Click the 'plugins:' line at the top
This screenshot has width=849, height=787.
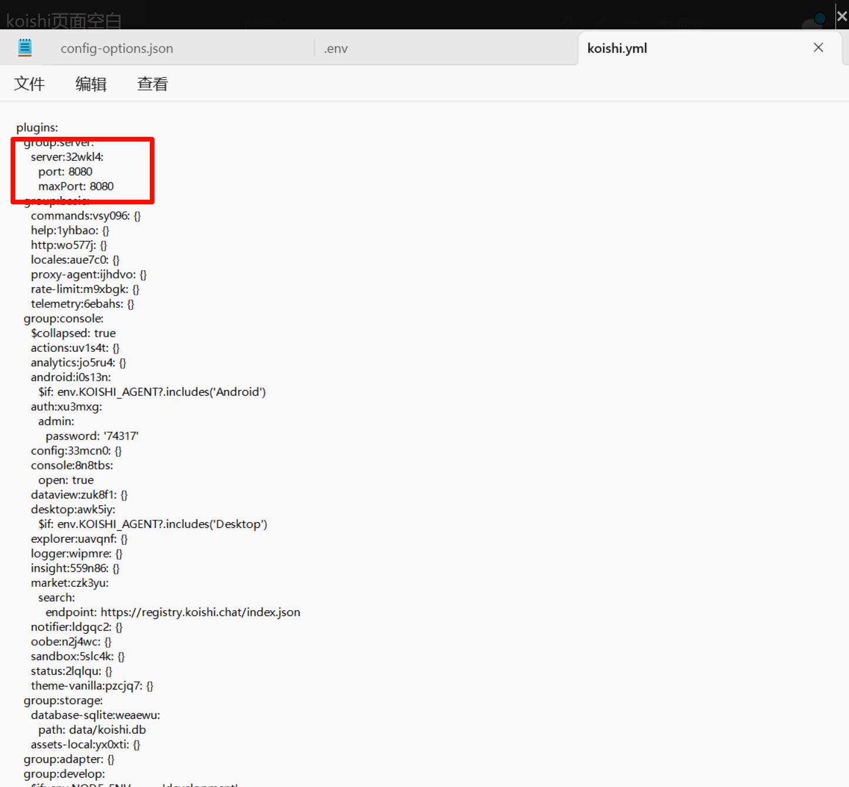coord(37,127)
